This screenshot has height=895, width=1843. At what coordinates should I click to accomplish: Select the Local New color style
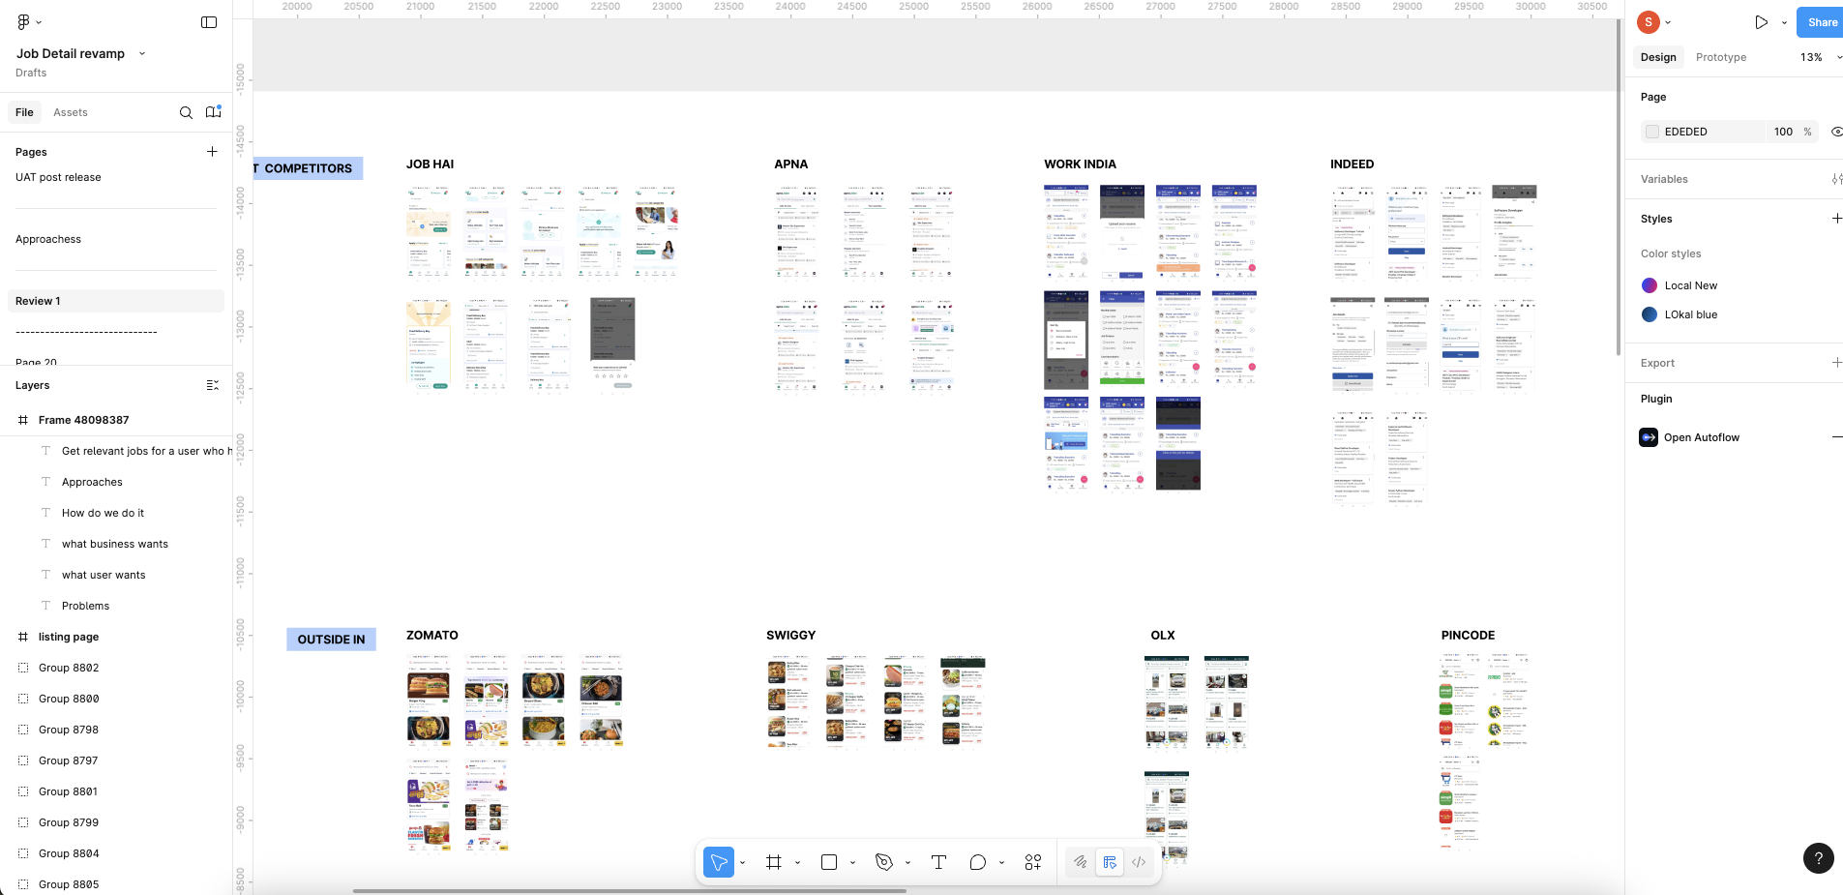1690,285
